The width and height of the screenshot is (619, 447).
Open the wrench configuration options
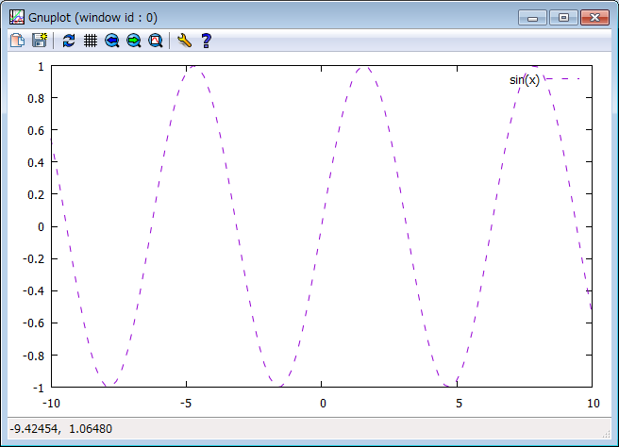point(184,41)
